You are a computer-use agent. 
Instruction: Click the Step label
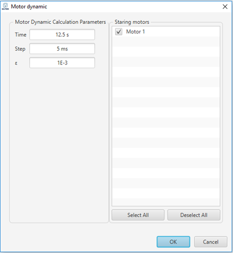20,49
